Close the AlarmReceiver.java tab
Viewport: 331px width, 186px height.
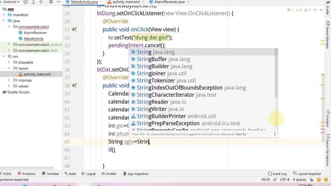pos(188,2)
